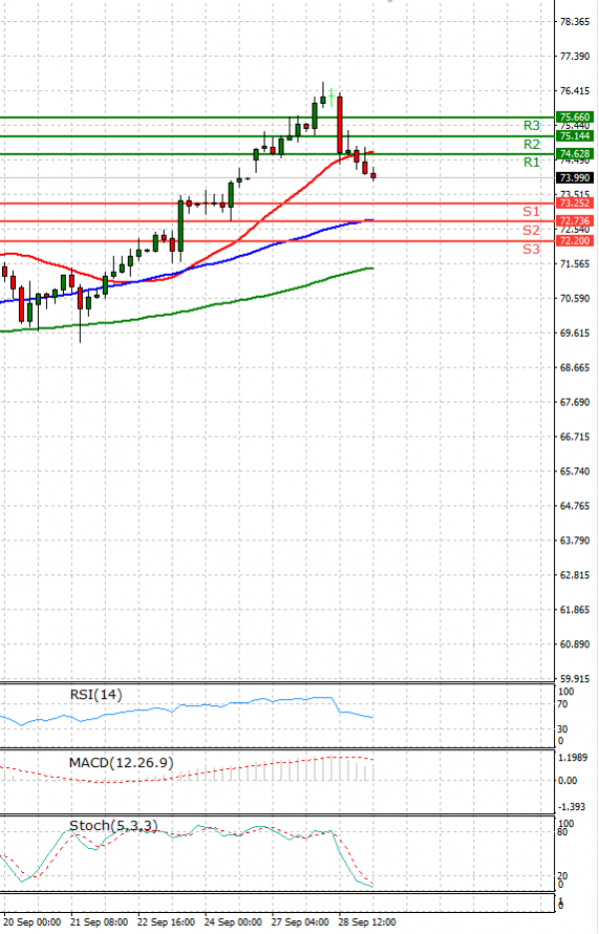Click the 62.815 price scale value
The width and height of the screenshot is (599, 934).
(575, 574)
